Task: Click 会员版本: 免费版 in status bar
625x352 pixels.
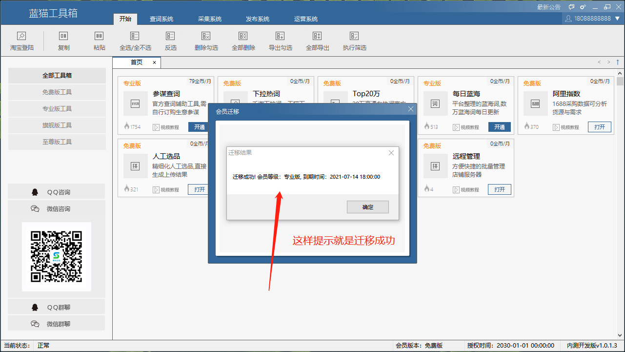Action: tap(419, 346)
